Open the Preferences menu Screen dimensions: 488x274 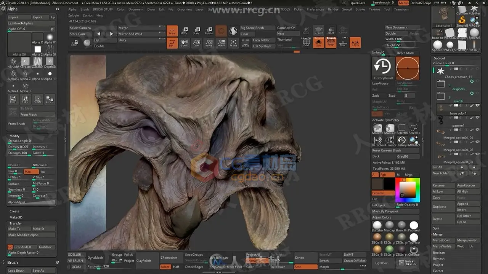point(315,9)
